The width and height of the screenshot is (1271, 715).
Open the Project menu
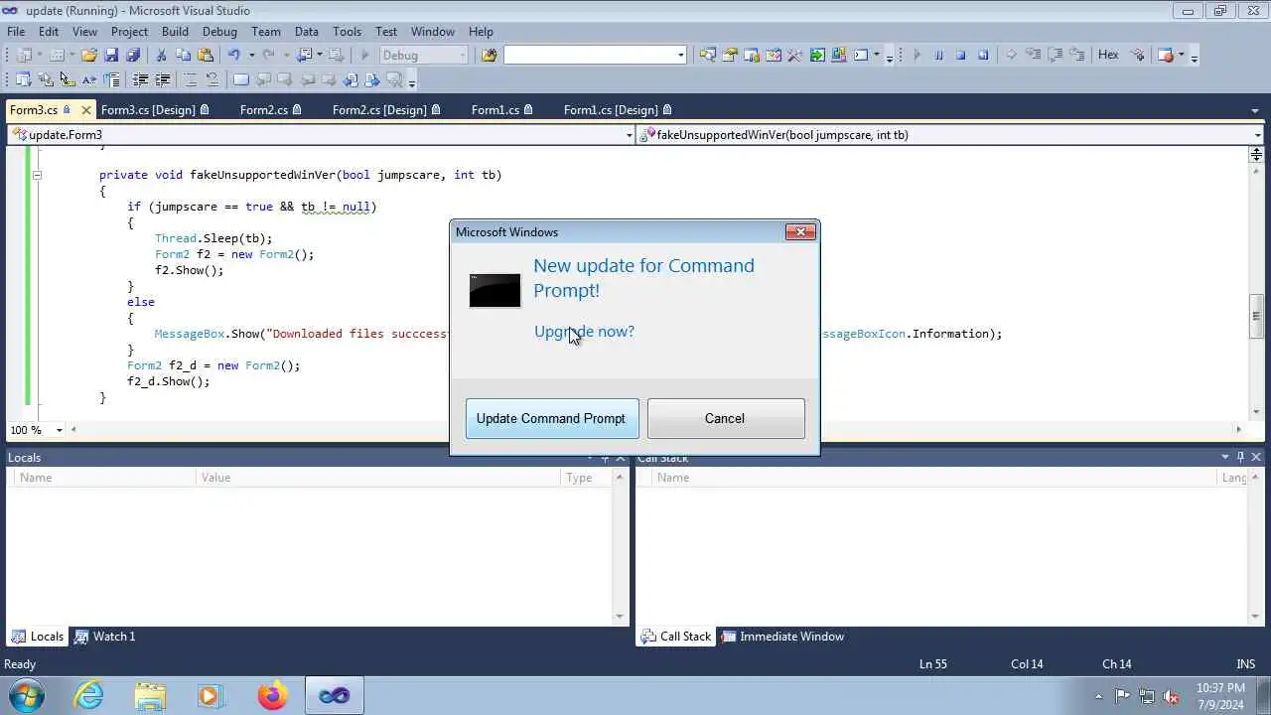click(x=129, y=32)
